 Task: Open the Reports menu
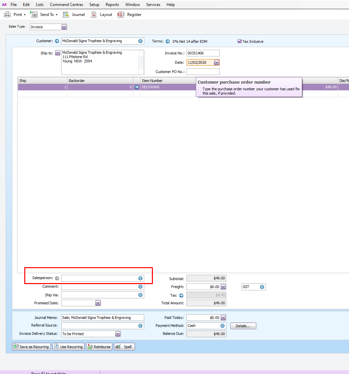pos(112,5)
